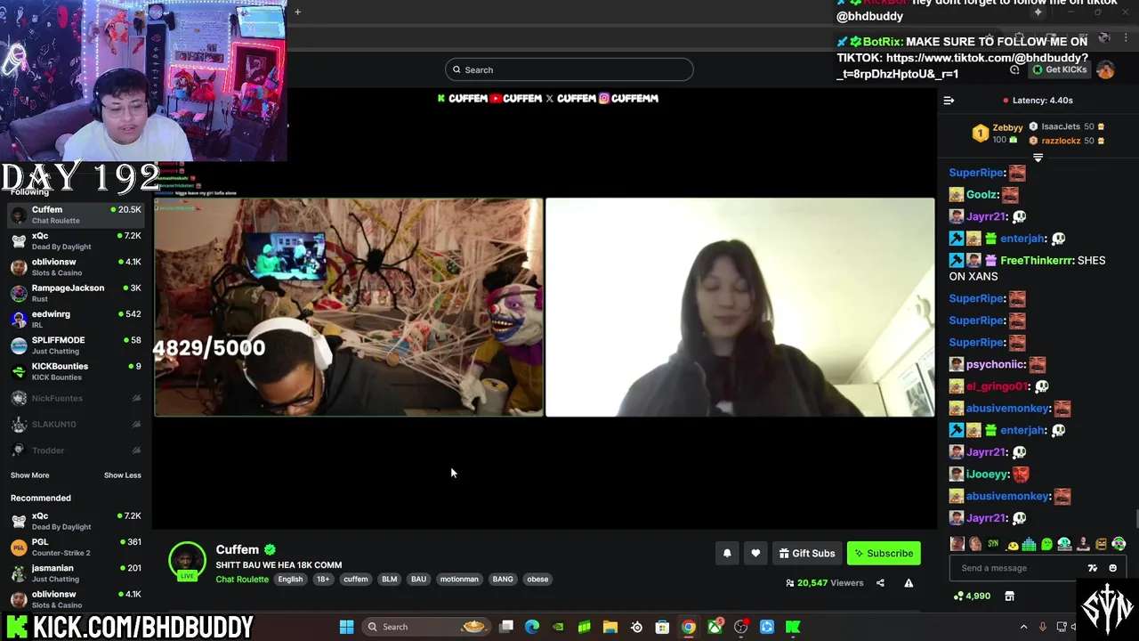This screenshot has height=641, width=1139.
Task: Open the Windows Start menu
Action: pos(346,627)
